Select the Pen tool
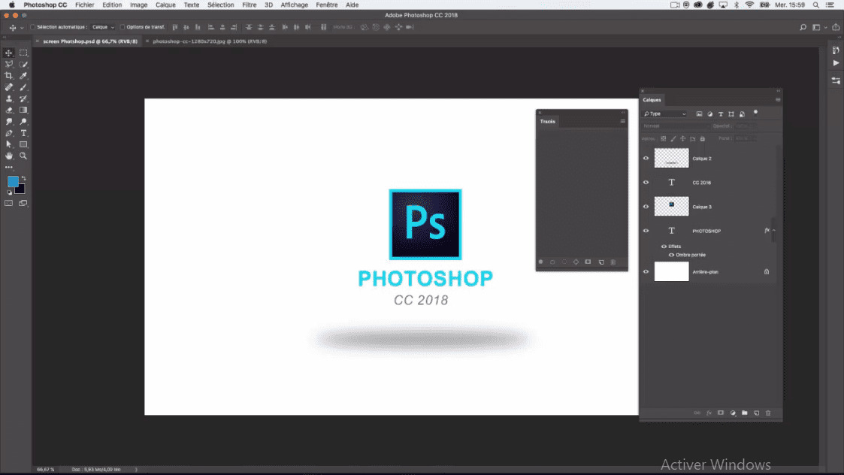Image resolution: width=844 pixels, height=475 pixels. pyautogui.click(x=8, y=133)
